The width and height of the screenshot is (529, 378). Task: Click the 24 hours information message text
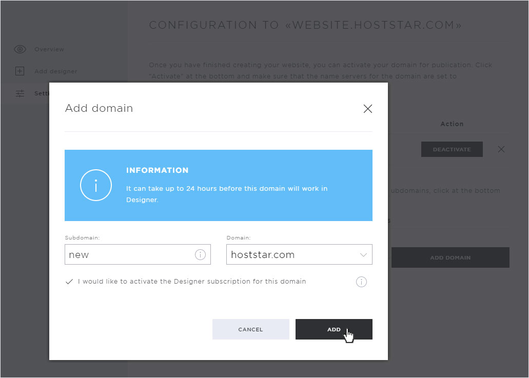(x=227, y=194)
